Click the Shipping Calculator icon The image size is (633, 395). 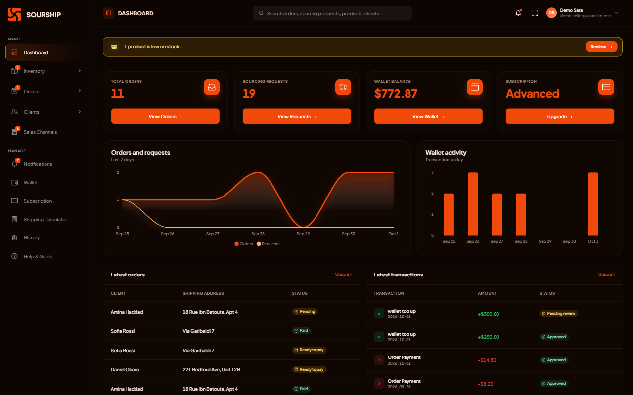14,219
